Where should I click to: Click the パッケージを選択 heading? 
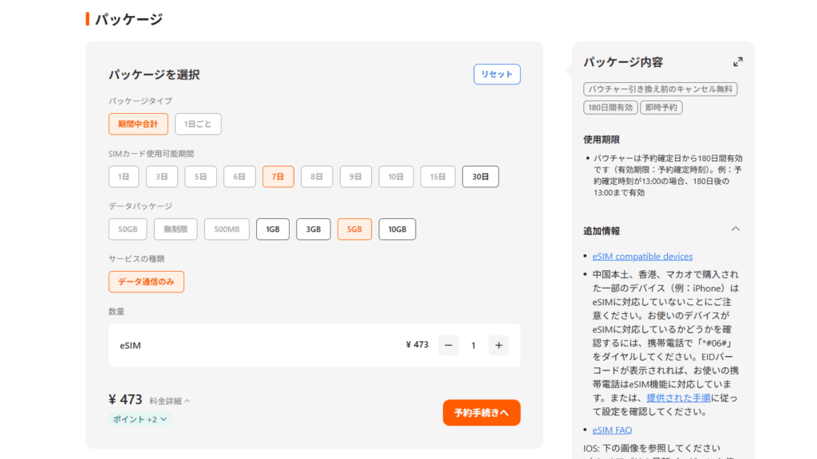[x=154, y=74]
